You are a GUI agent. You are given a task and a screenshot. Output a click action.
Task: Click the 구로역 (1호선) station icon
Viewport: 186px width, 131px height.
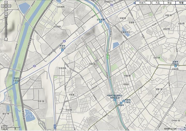[62, 50]
